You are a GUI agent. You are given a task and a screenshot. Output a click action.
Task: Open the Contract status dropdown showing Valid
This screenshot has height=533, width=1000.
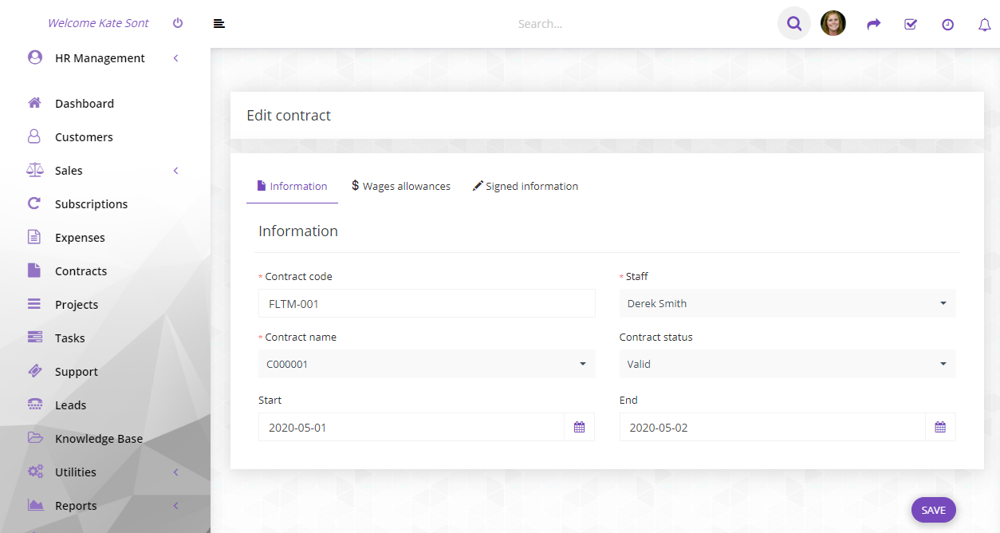[x=788, y=364]
